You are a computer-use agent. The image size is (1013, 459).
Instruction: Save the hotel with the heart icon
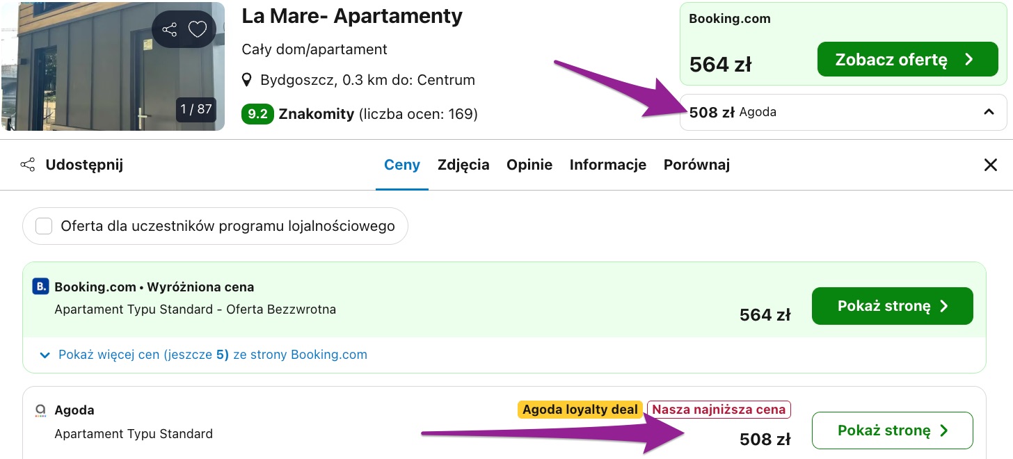coord(197,29)
